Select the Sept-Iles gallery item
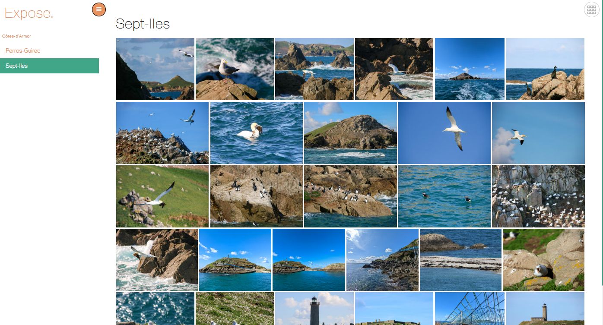Screen dimensions: 603x325 pos(49,66)
